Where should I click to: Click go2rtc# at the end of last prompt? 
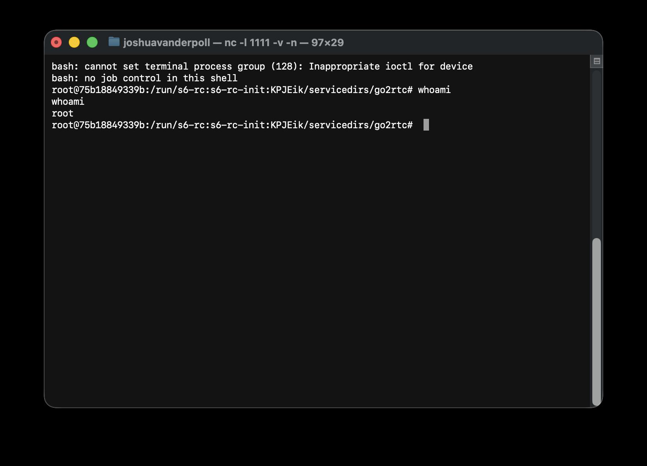pyautogui.click(x=393, y=125)
